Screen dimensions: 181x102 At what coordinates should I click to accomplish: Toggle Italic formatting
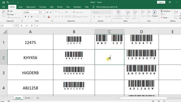pos(29,17)
